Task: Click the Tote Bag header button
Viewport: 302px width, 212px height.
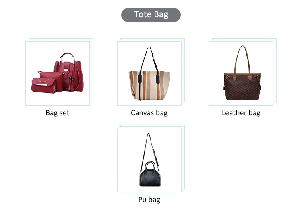Action: click(x=151, y=15)
